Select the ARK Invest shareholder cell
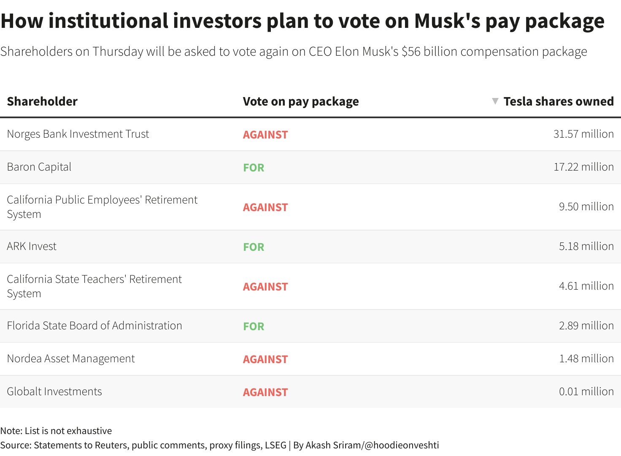The height and width of the screenshot is (456, 621). (x=32, y=246)
